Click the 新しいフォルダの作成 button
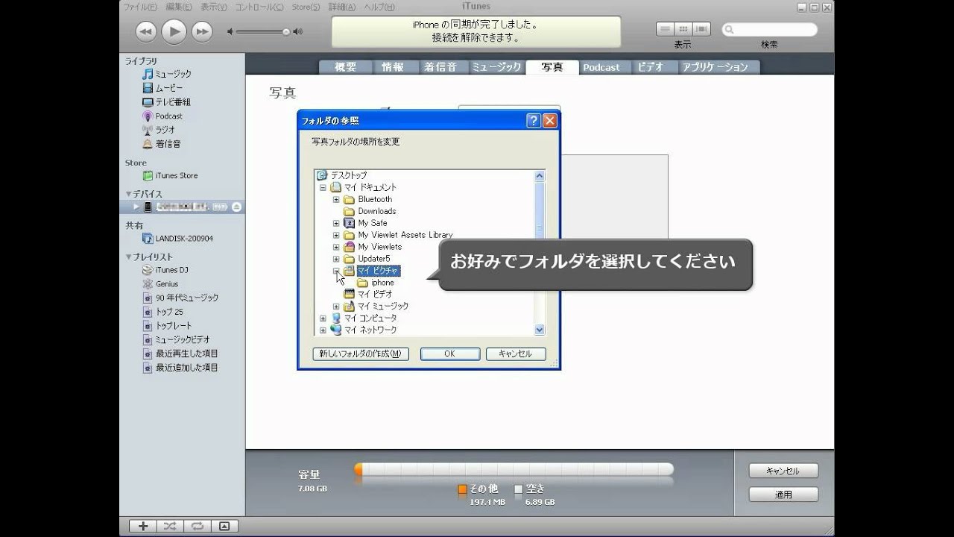 point(361,354)
